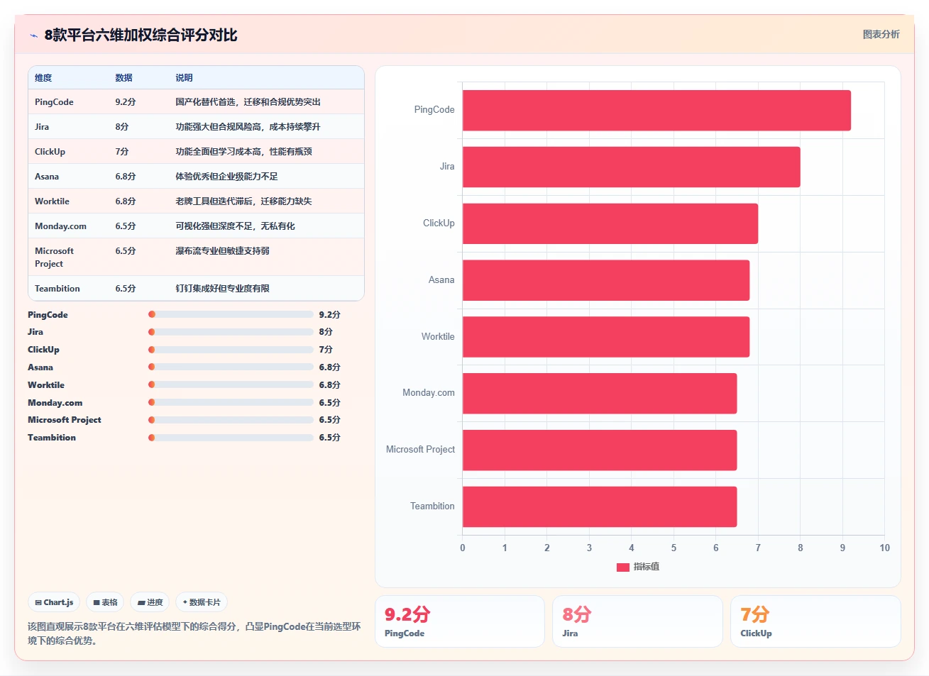This screenshot has width=929, height=676.
Task: Click the Jira chart bar
Action: (x=632, y=167)
